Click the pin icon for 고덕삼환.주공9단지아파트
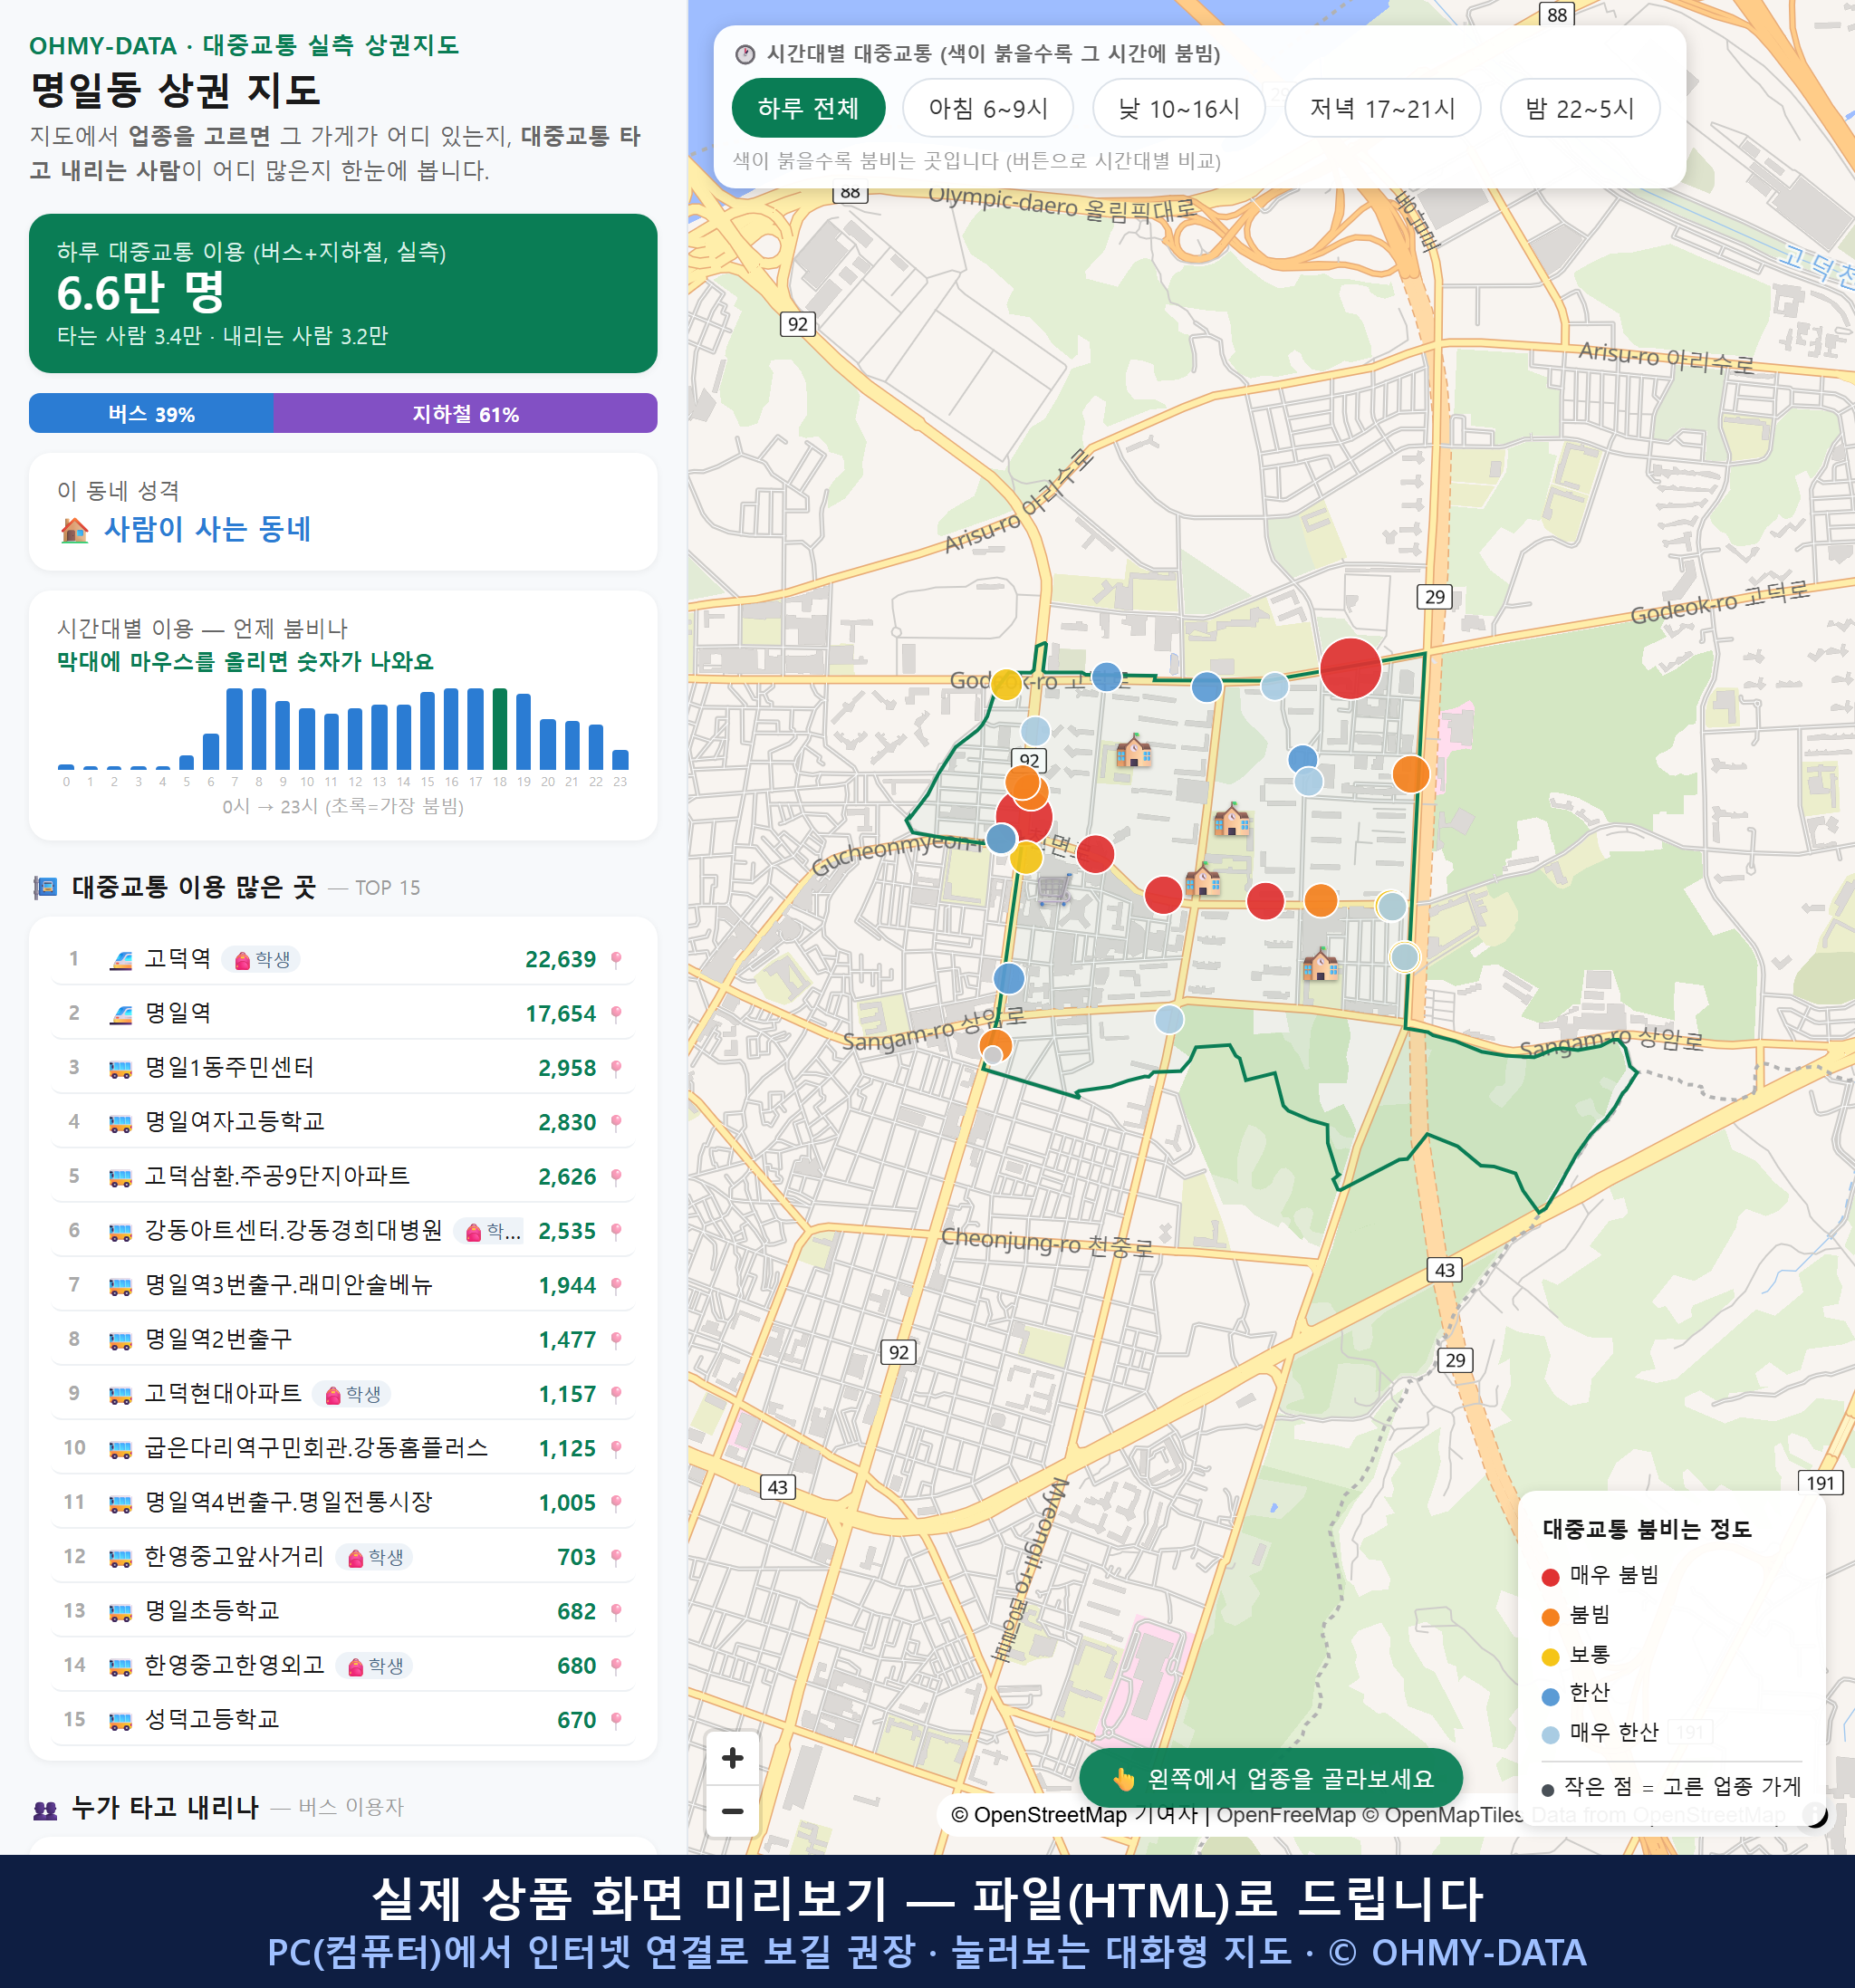Image resolution: width=1855 pixels, height=1988 pixels. click(616, 1177)
